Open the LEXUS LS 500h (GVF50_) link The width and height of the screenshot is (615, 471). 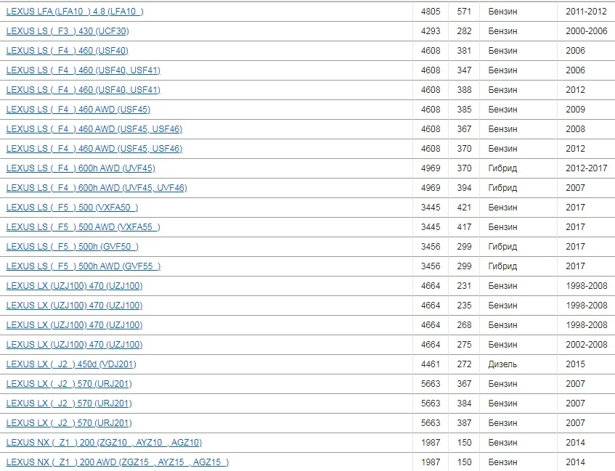click(72, 247)
